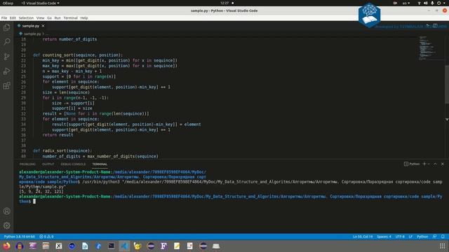Open the Terminal menu

pyautogui.click(x=70, y=17)
